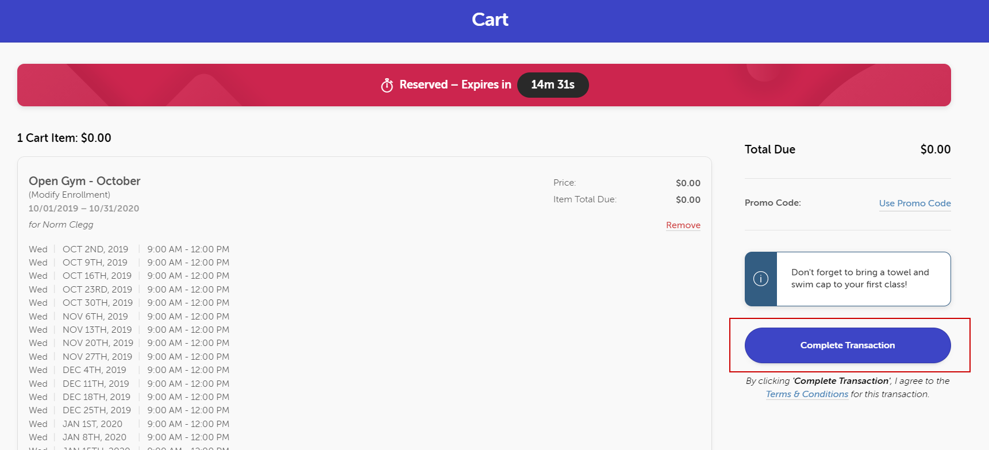989x450 pixels.
Task: Click the OCT 2ND, 2019 session row
Action: coord(129,249)
